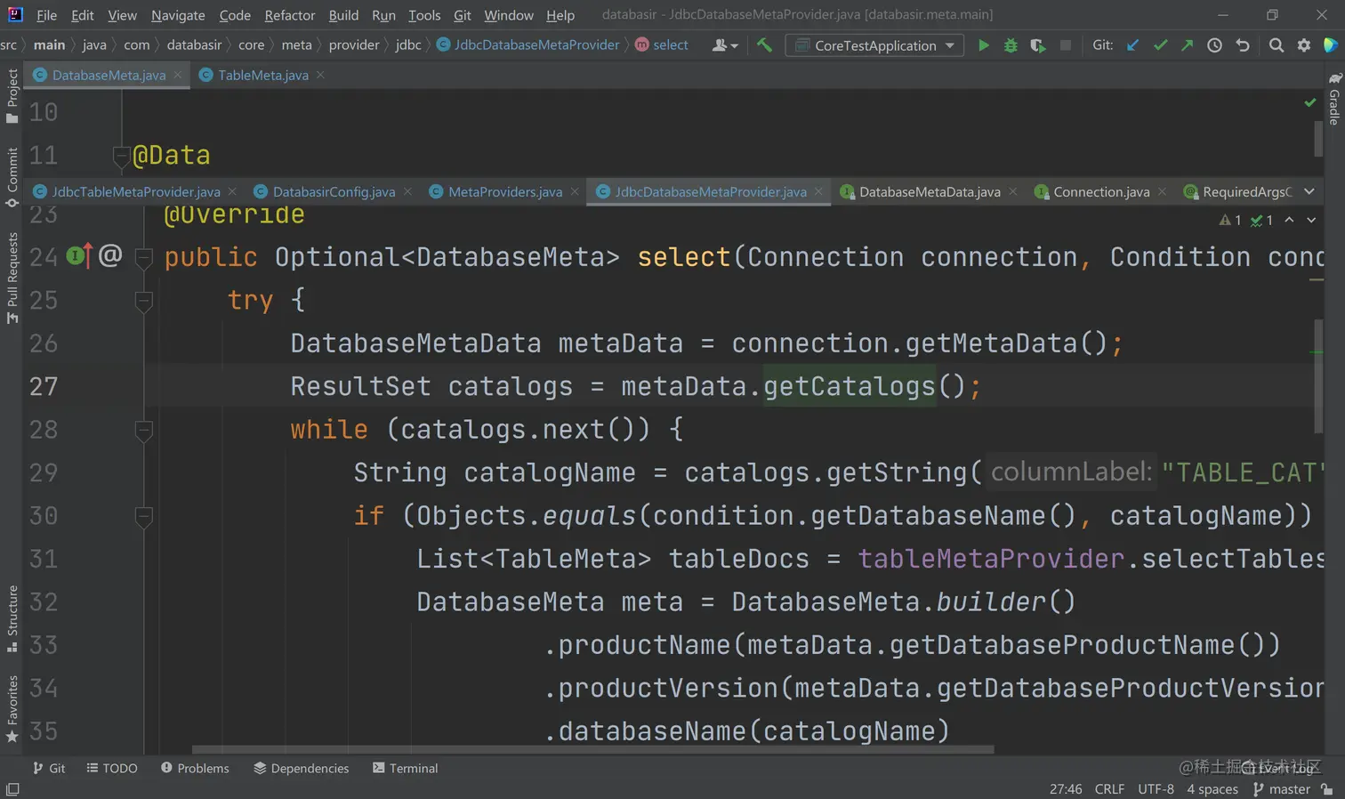Start debugging with the bug icon
The width and height of the screenshot is (1345, 799).
1011,45
